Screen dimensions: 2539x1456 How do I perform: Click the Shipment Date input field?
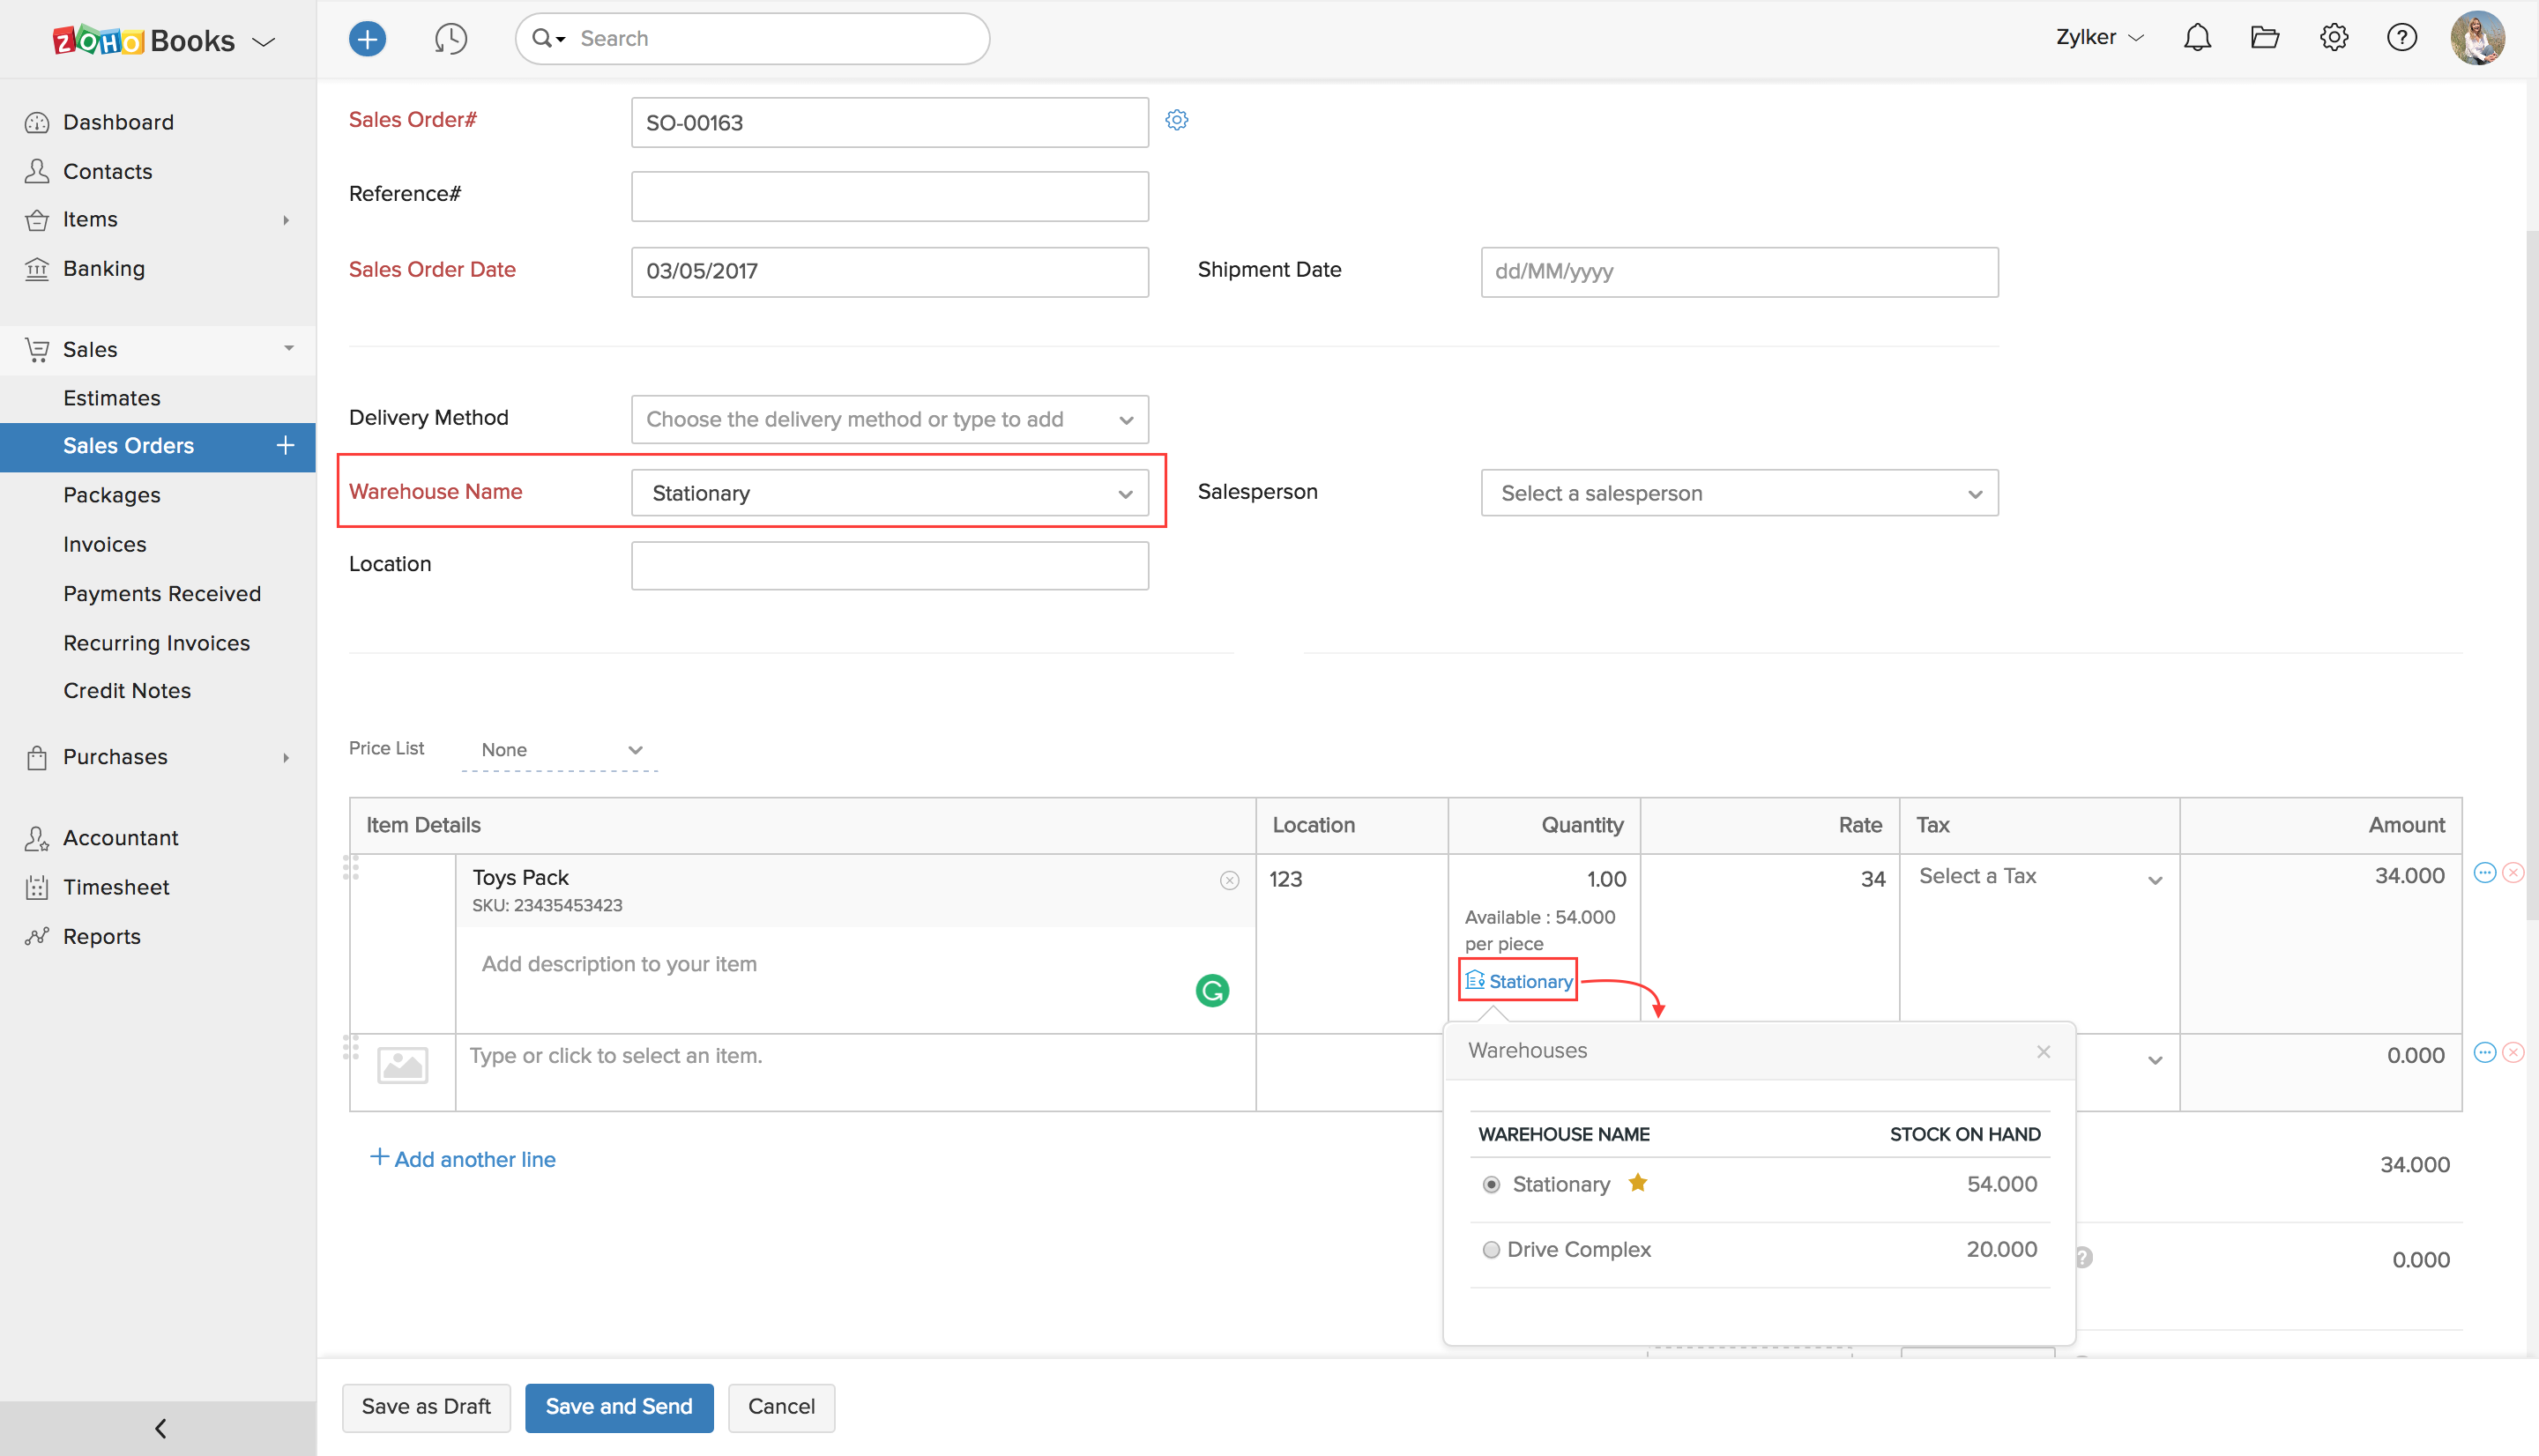[1738, 272]
